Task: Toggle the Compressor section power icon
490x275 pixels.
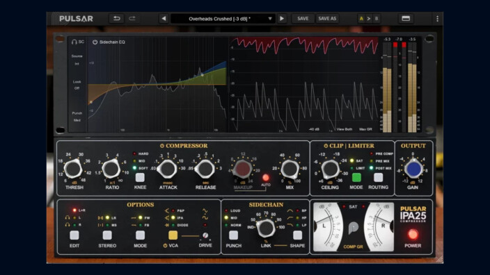Action: tap(162, 146)
